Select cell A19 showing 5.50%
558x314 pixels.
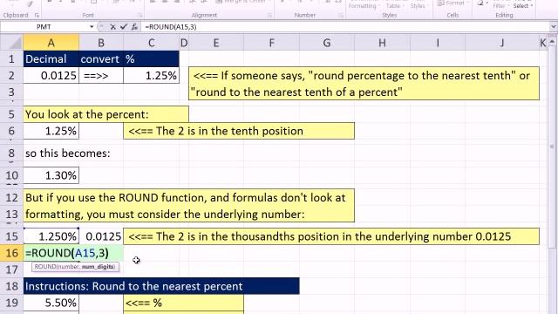[x=51, y=303]
